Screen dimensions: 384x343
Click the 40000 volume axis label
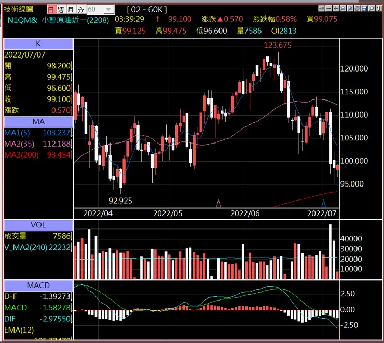[351, 239]
